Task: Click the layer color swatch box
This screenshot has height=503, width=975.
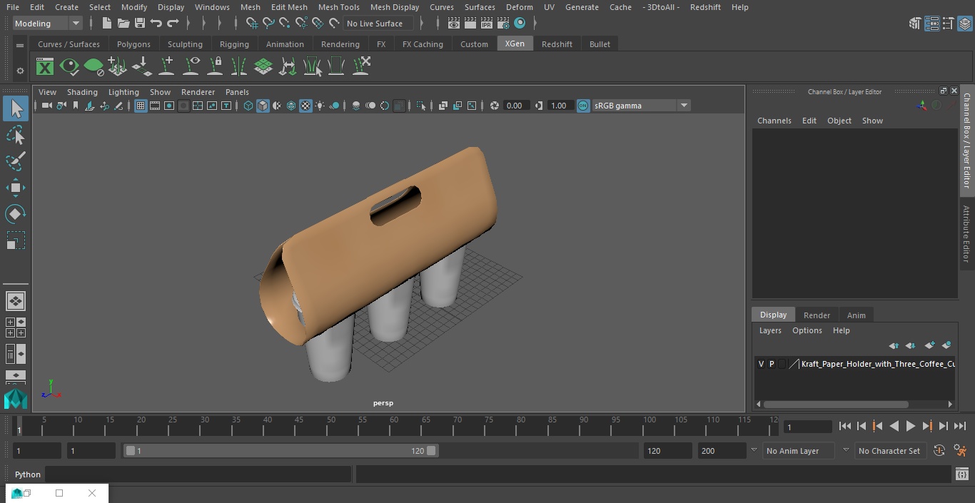Action: tap(794, 364)
